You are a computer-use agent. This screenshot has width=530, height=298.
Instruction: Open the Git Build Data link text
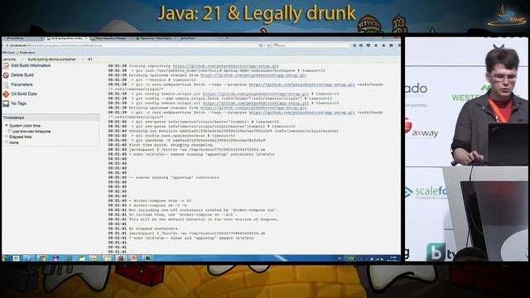tap(24, 94)
